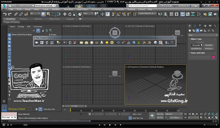
Task: Switch to the Modify command panel
Action: point(195,26)
